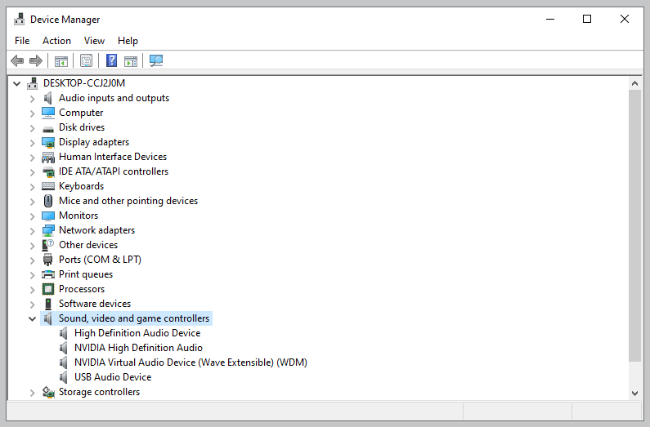Click the Processors chip icon

click(48, 289)
